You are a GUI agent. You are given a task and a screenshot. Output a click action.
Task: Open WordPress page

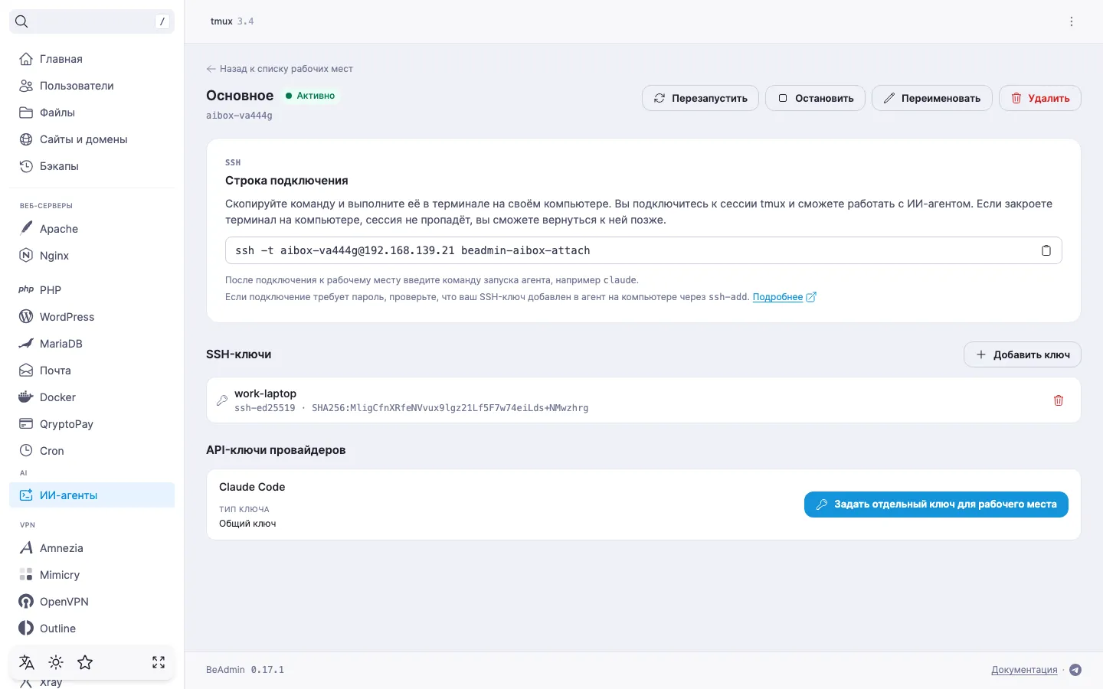pos(92,317)
